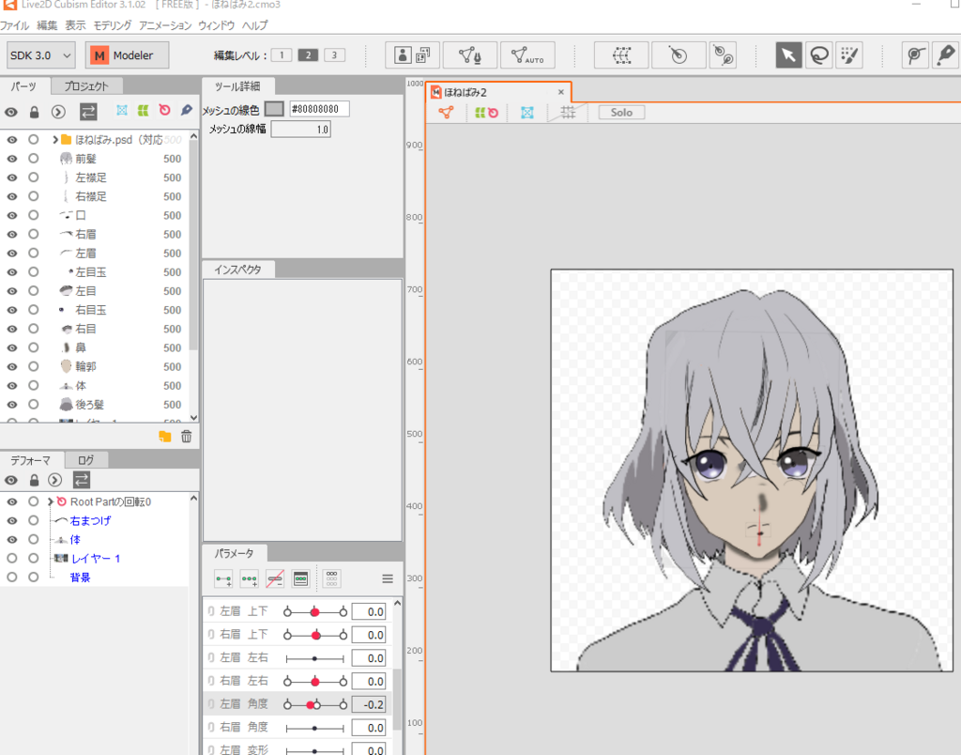Click the expand arrow circle in deformer header

55,480
